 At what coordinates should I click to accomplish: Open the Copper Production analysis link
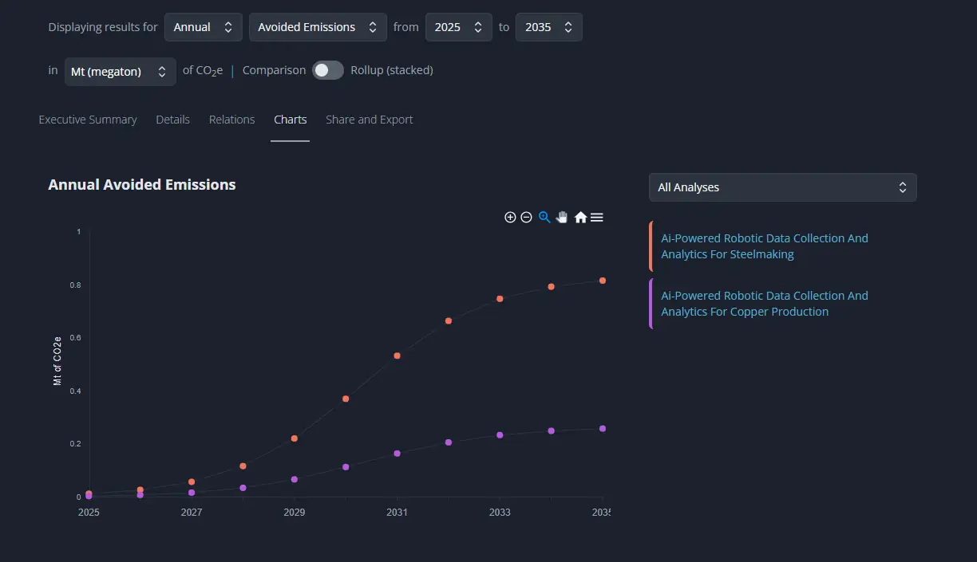764,304
